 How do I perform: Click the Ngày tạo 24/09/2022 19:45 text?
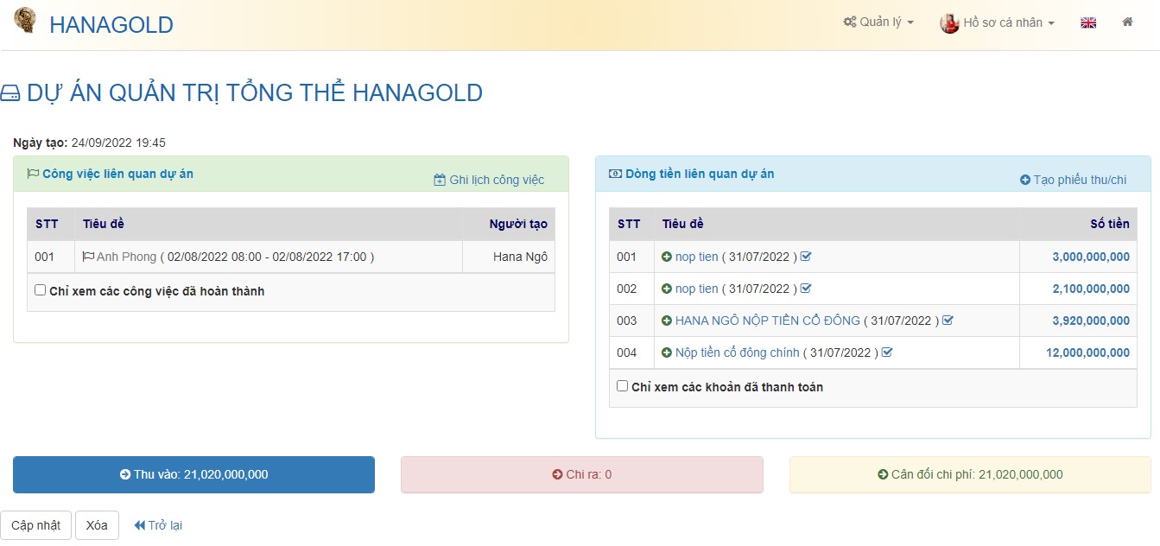[x=90, y=143]
